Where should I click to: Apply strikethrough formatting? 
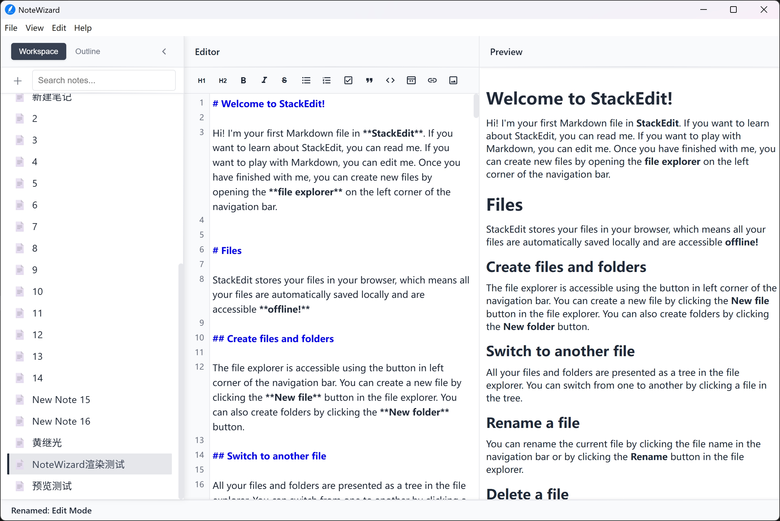[284, 80]
